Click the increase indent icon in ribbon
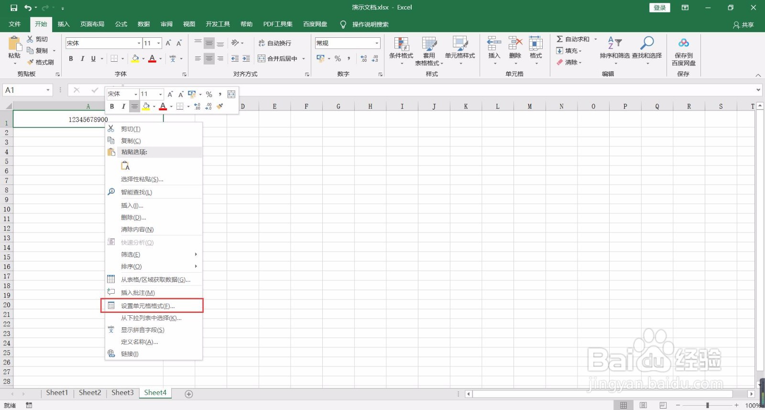Viewport: 765px width, 410px height. tap(246, 58)
